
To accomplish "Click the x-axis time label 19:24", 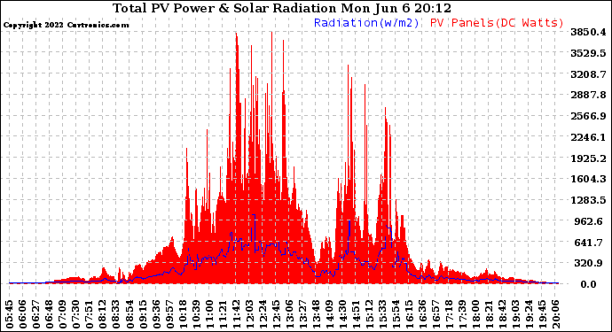I will [x=529, y=314].
